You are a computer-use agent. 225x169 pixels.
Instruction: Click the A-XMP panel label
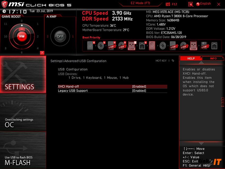point(51,16)
